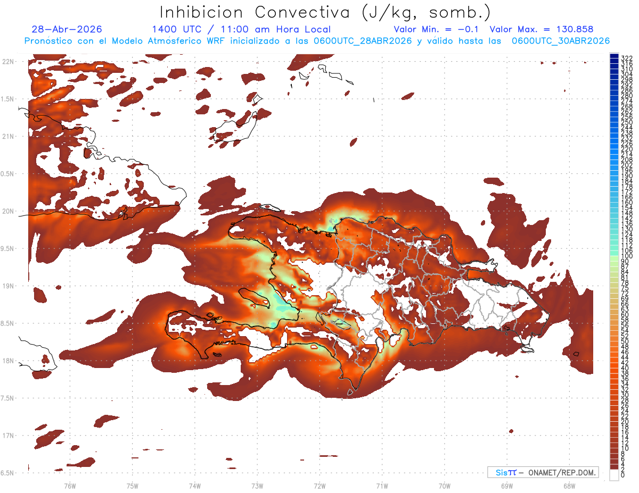Click the 70W longitude axis label

(444, 486)
